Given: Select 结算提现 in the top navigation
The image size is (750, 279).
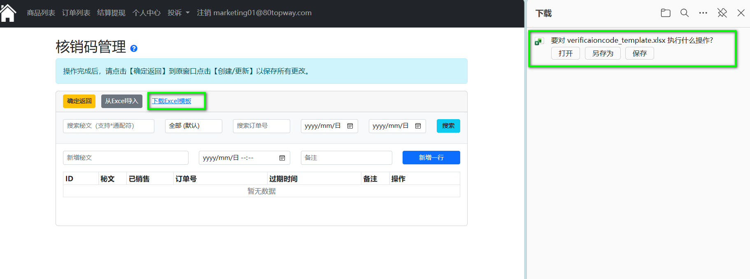Looking at the screenshot, I should 111,13.
